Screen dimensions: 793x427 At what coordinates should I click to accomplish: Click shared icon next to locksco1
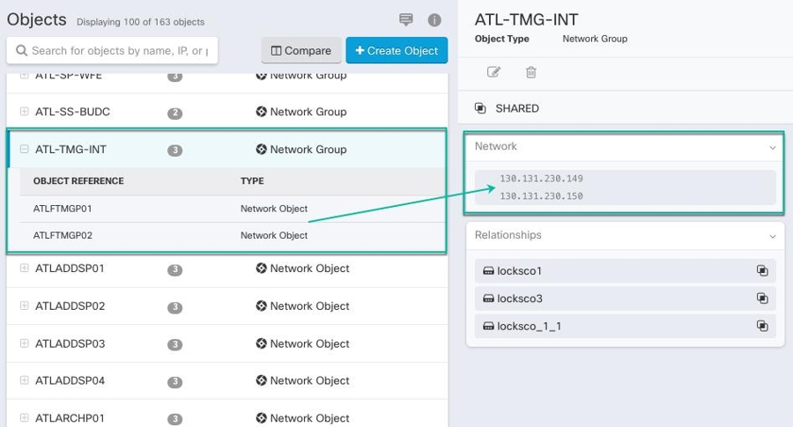point(762,271)
